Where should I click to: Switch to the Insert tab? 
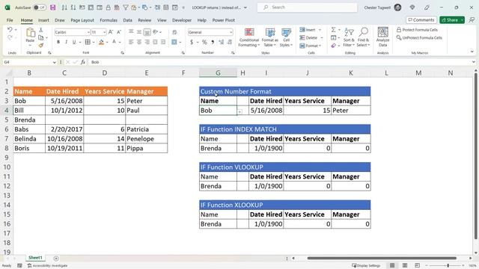pyautogui.click(x=43, y=20)
